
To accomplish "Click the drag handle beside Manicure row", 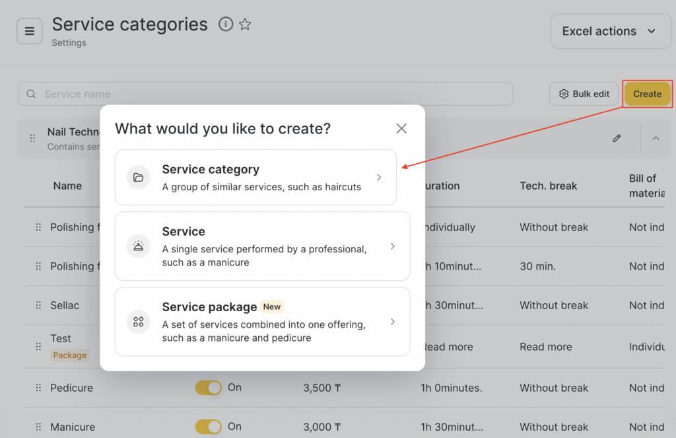I will point(38,427).
